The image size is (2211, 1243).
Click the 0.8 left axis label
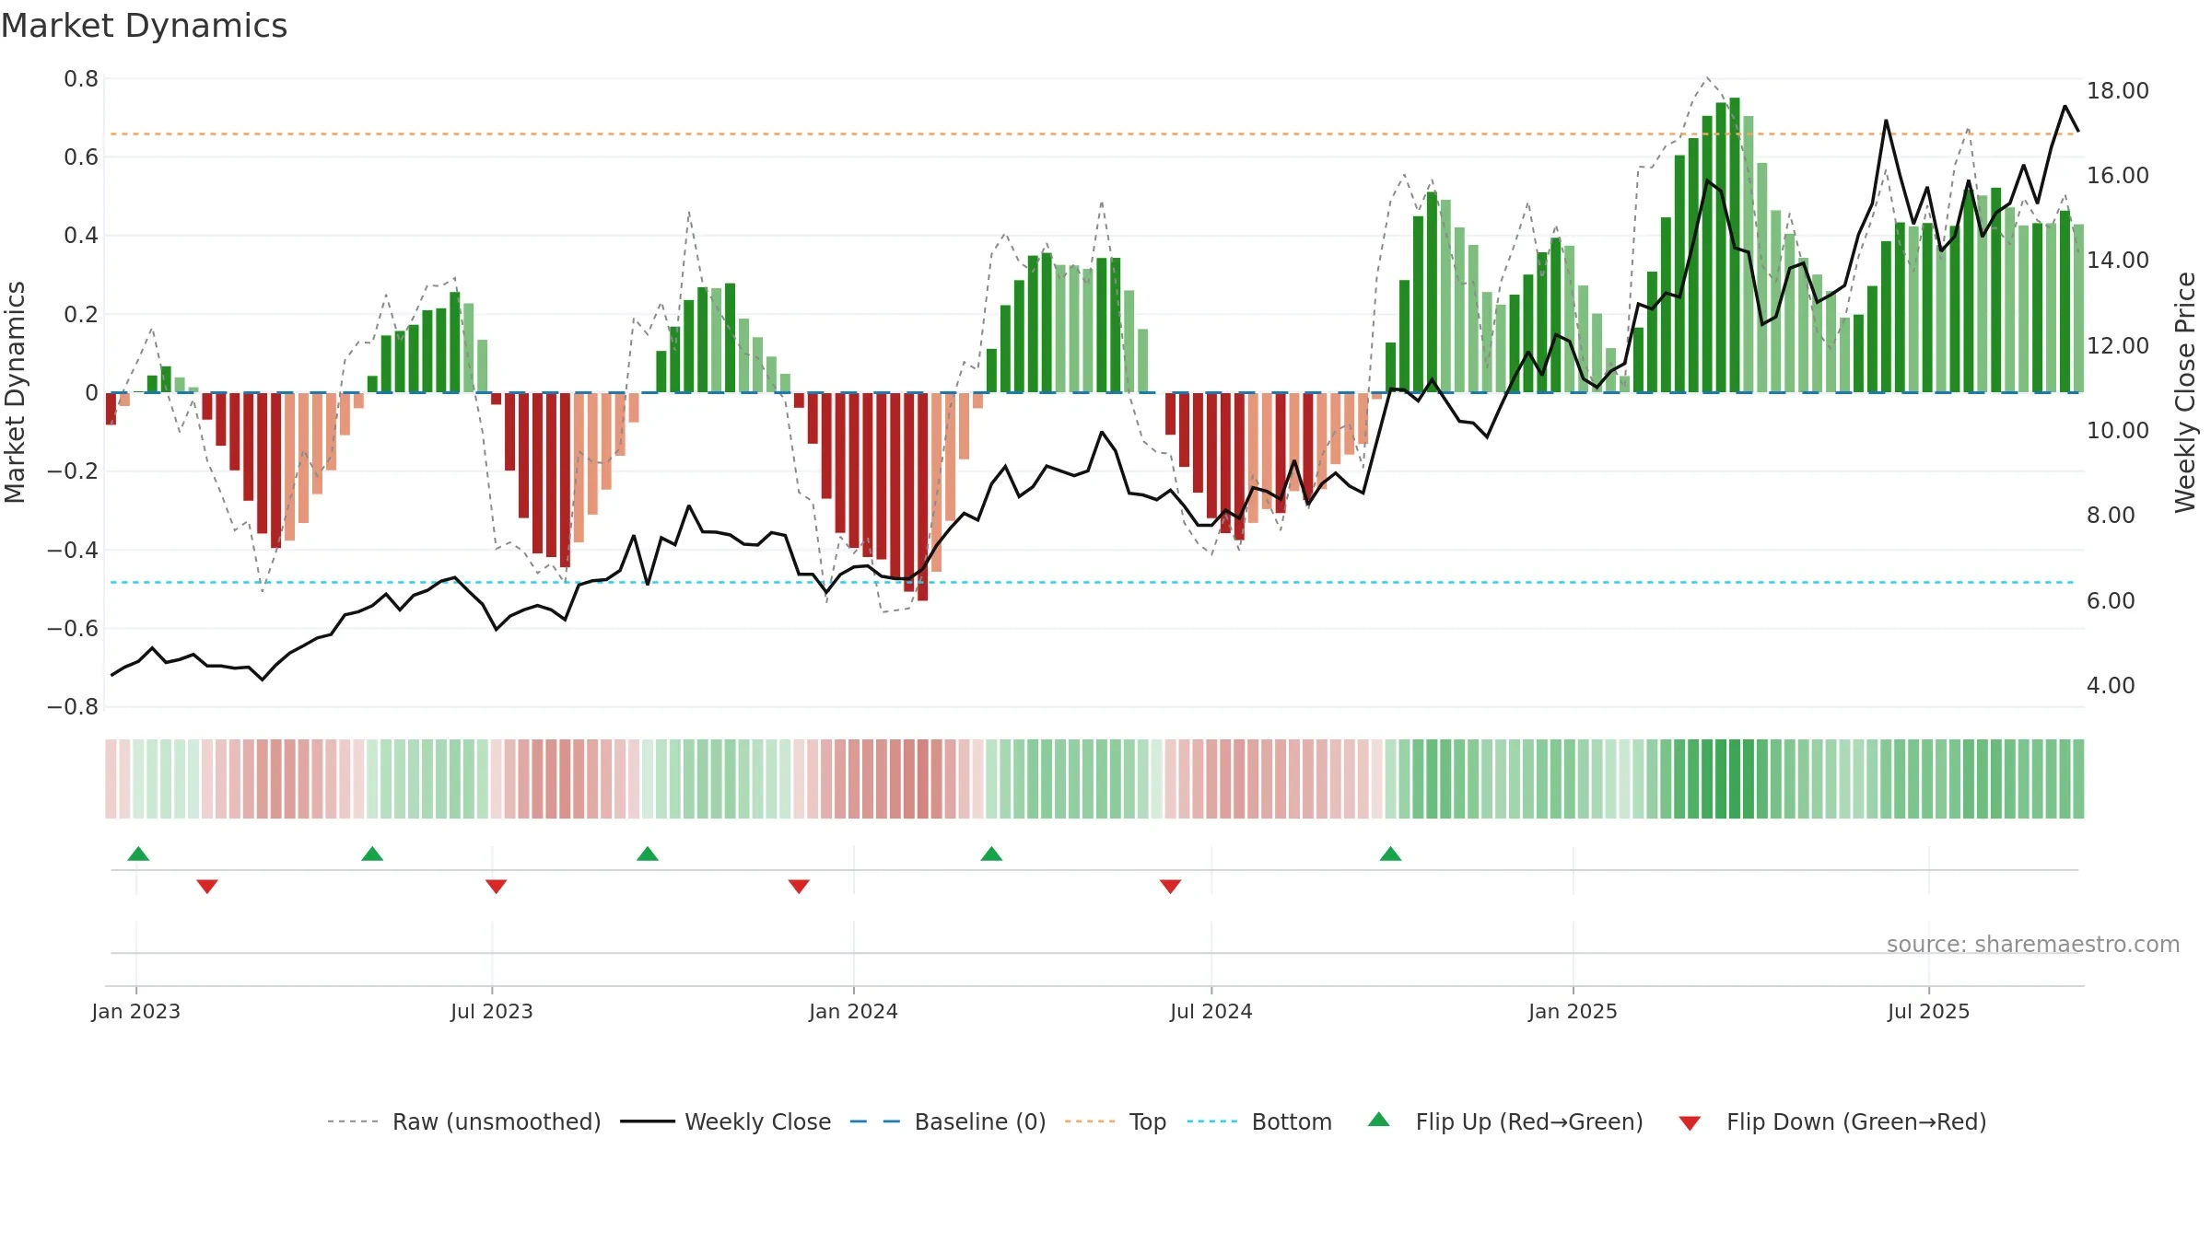coord(81,79)
